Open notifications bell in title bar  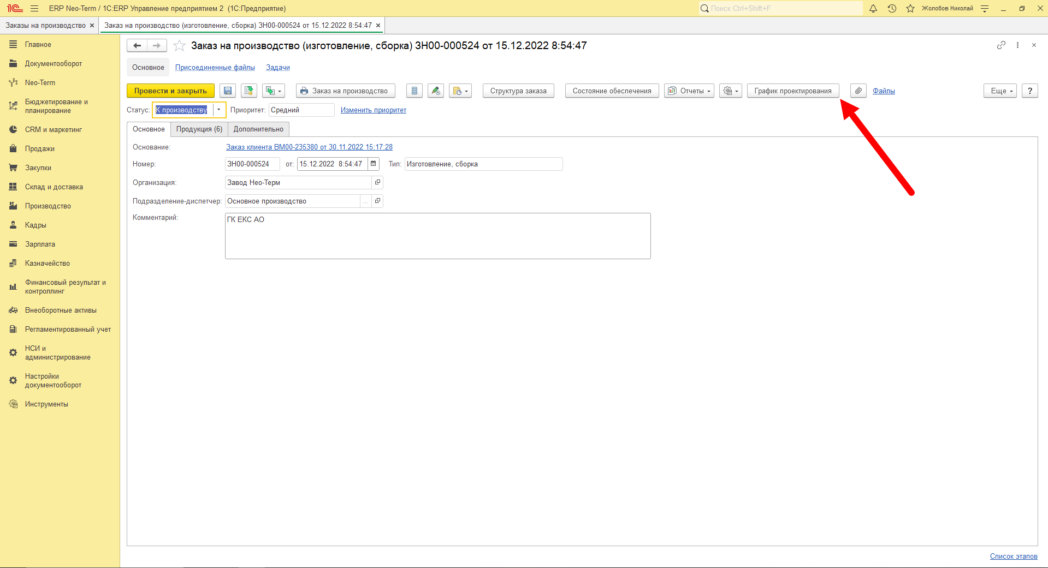pyautogui.click(x=873, y=8)
